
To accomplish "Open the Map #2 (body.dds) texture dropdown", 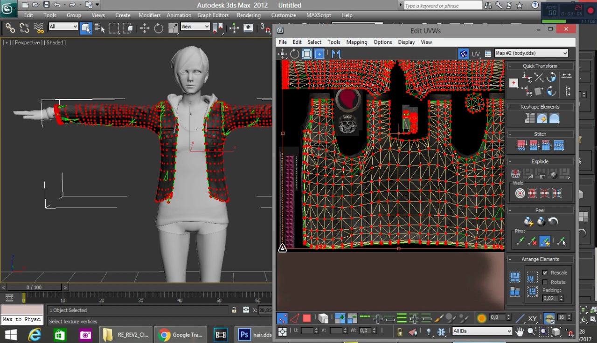I will coord(531,53).
